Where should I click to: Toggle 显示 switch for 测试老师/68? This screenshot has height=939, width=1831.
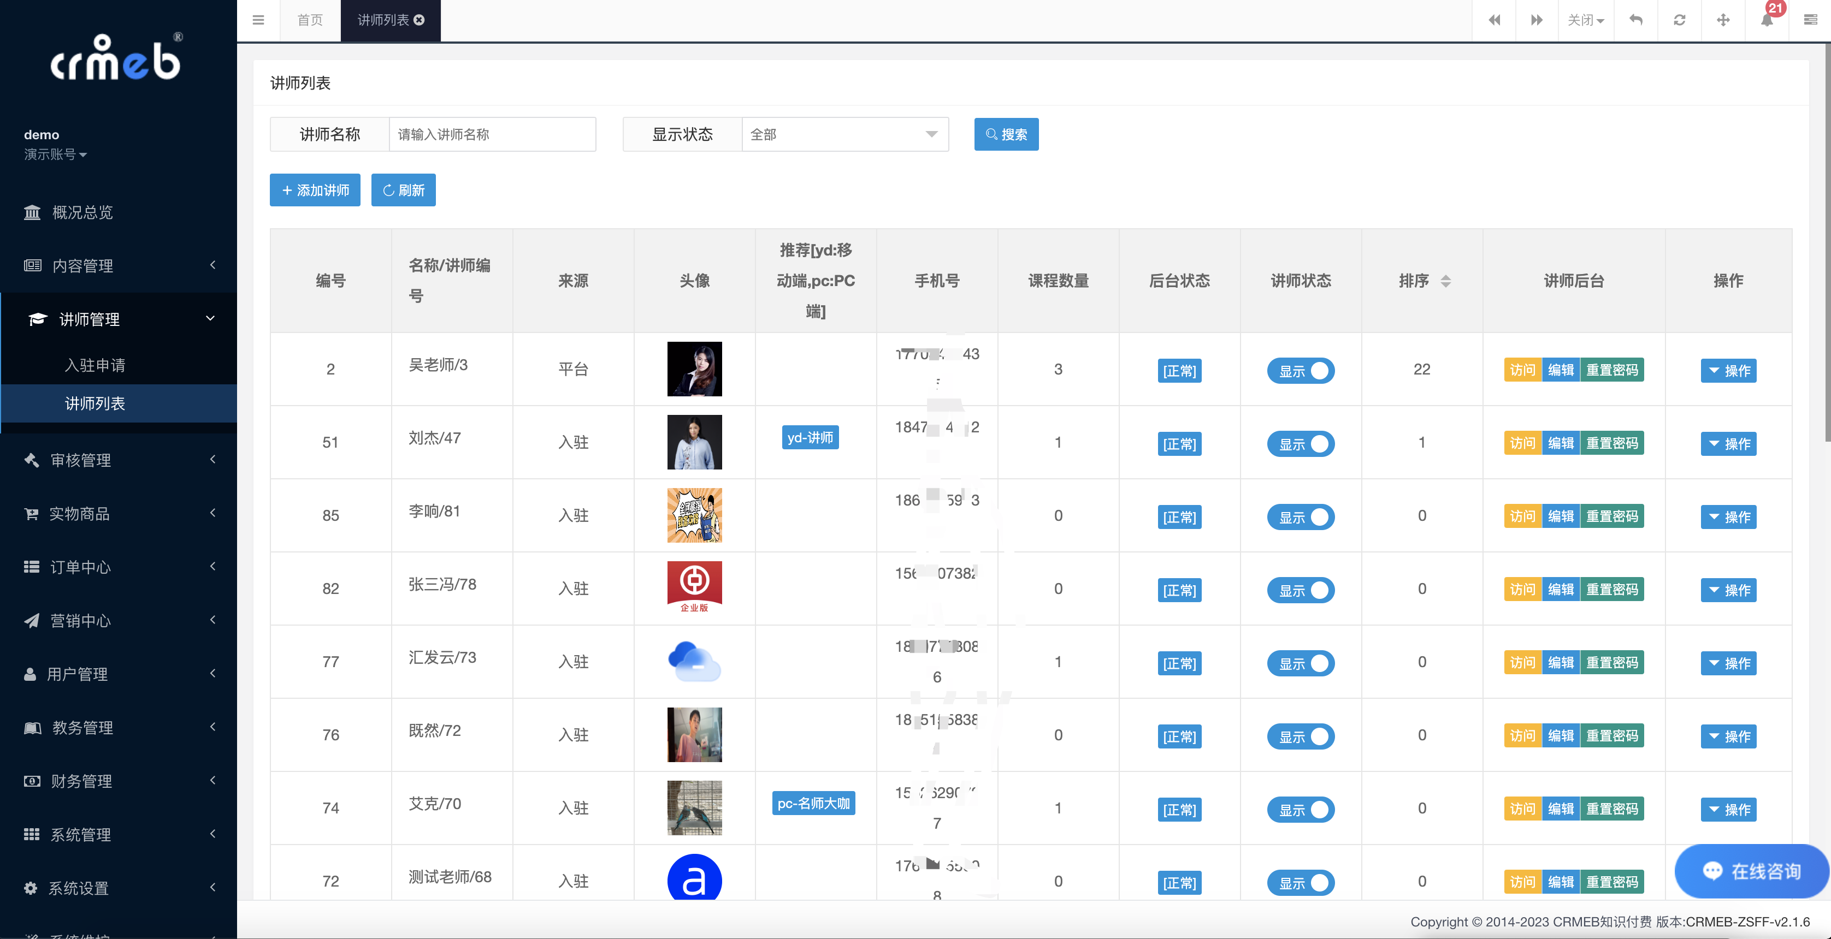click(1301, 883)
